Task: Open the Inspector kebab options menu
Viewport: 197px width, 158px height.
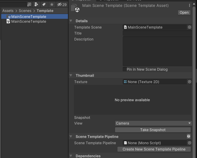Action: click(x=190, y=5)
